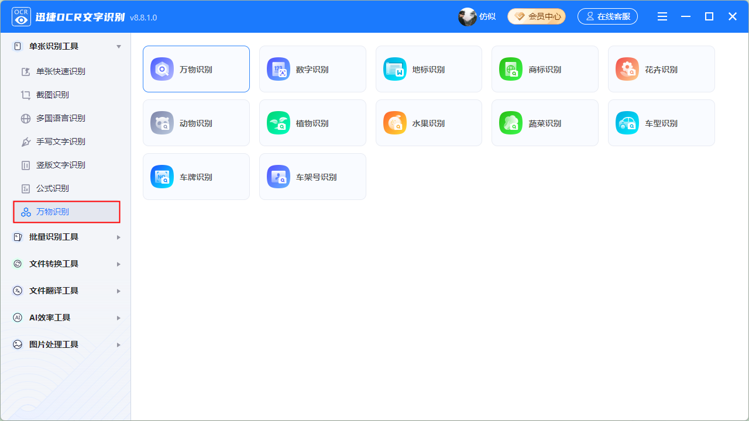Viewport: 749px width, 421px height.
Task: Click the 车型识别 car icon
Action: point(627,123)
